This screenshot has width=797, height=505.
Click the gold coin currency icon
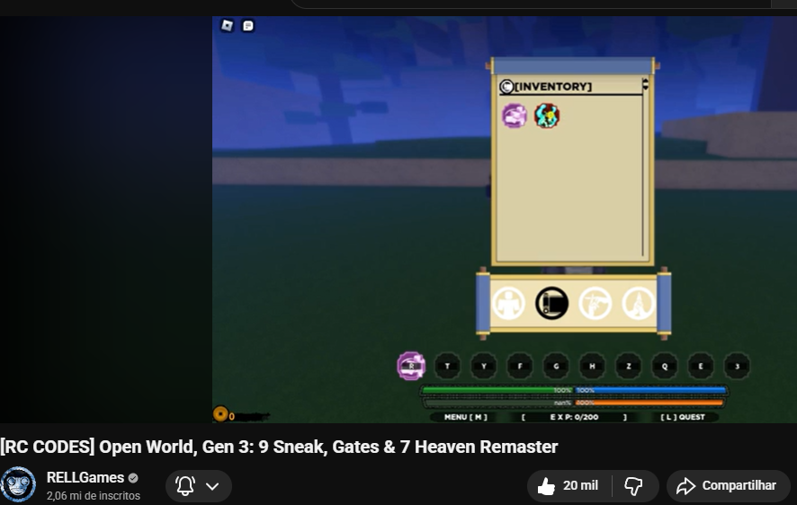coord(220,414)
